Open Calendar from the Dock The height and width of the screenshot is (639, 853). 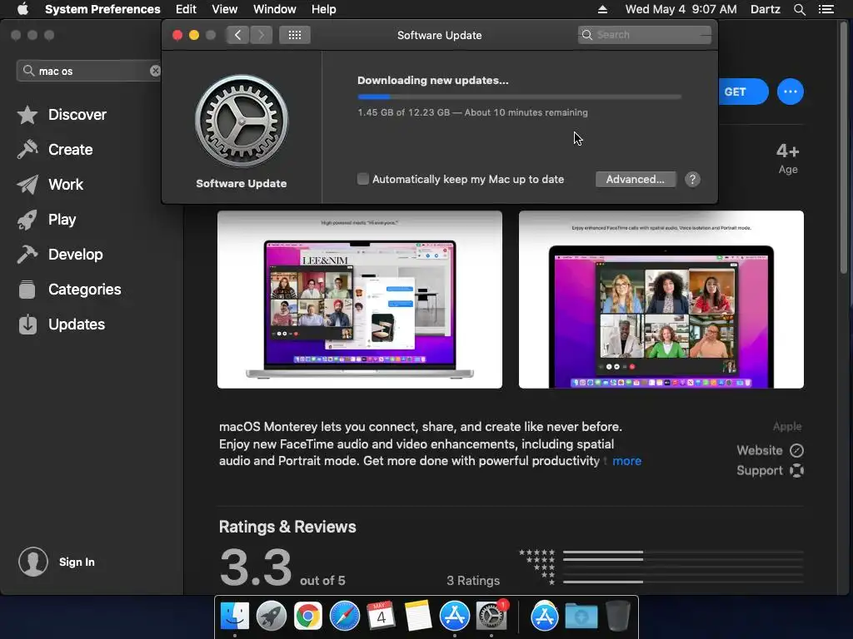(x=381, y=617)
